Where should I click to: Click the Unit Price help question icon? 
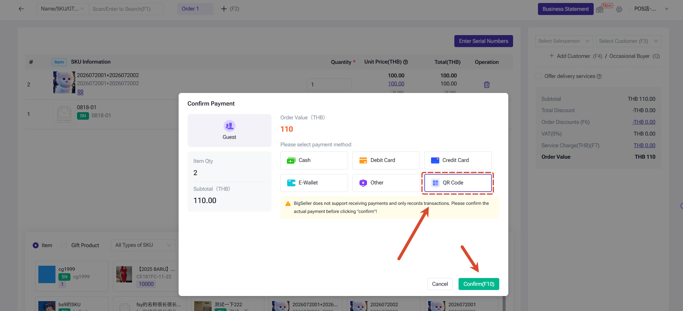(405, 62)
